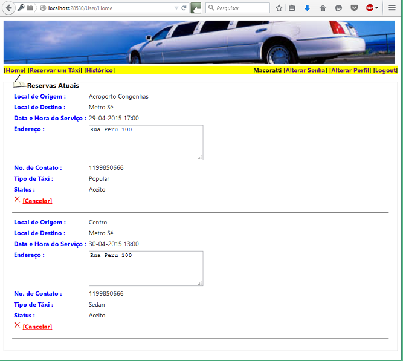This screenshot has height=361, width=403.
Task: Open the URL history dropdown arrow
Action: [x=176, y=8]
